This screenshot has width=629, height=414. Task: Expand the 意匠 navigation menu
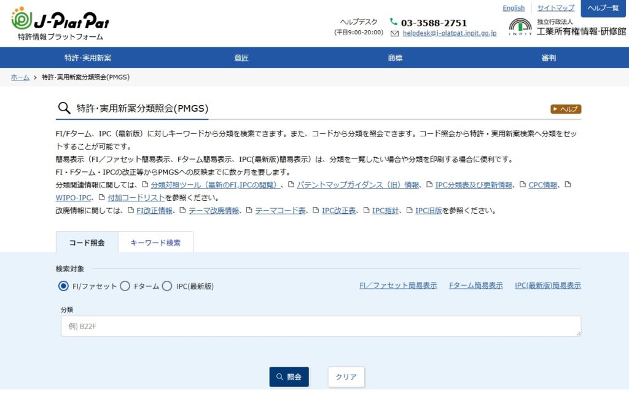(241, 58)
